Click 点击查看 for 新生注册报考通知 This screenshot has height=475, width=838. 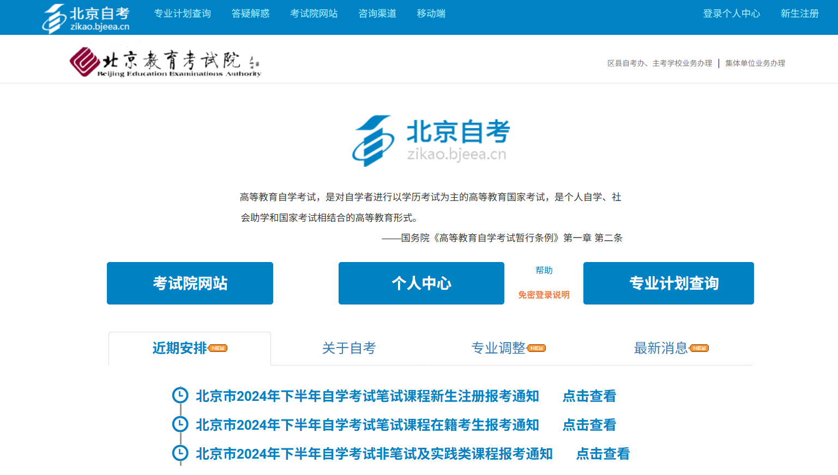[x=589, y=396]
